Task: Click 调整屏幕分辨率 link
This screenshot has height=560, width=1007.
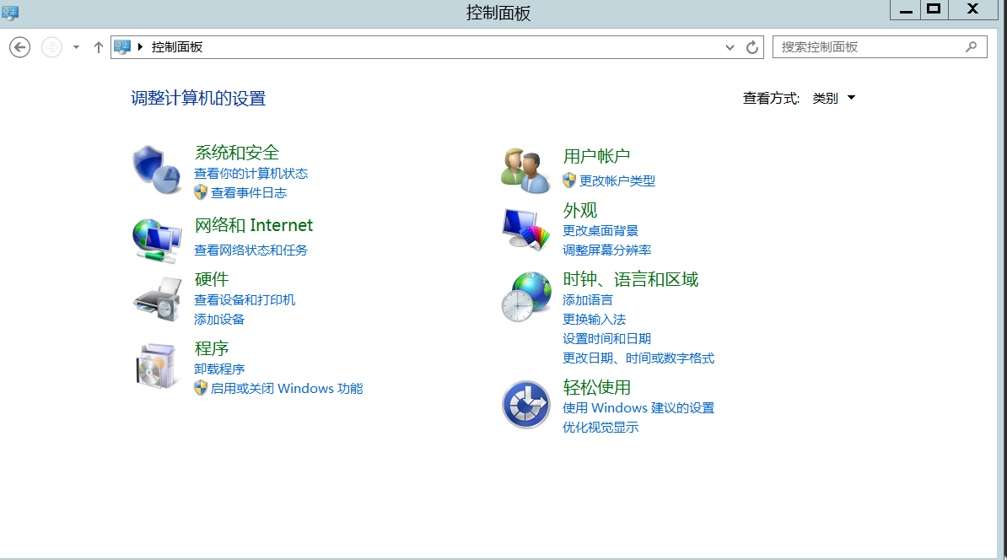Action: pyautogui.click(x=607, y=250)
